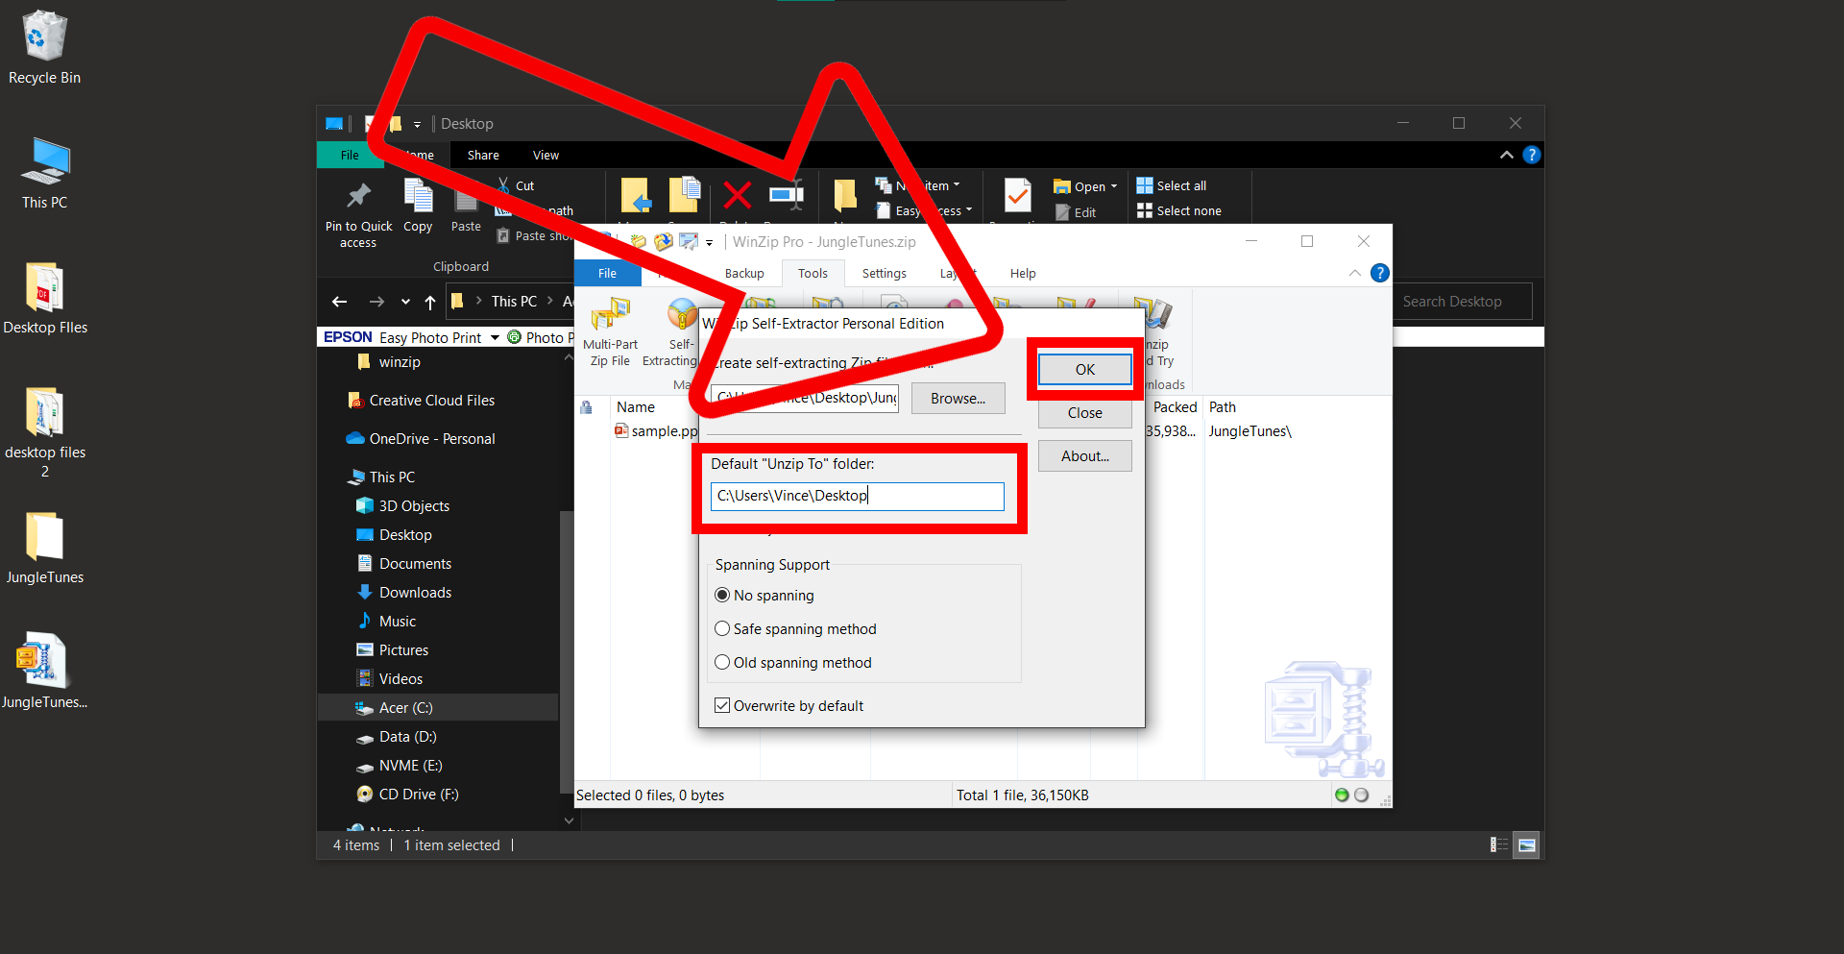Open the EPSON Easy Photo Print dropdown
This screenshot has width=1844, height=954.
(495, 336)
